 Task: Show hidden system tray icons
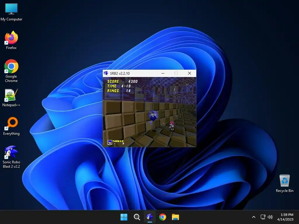pos(254,217)
